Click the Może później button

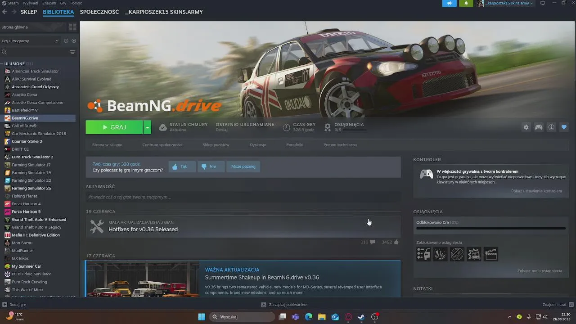click(x=243, y=166)
